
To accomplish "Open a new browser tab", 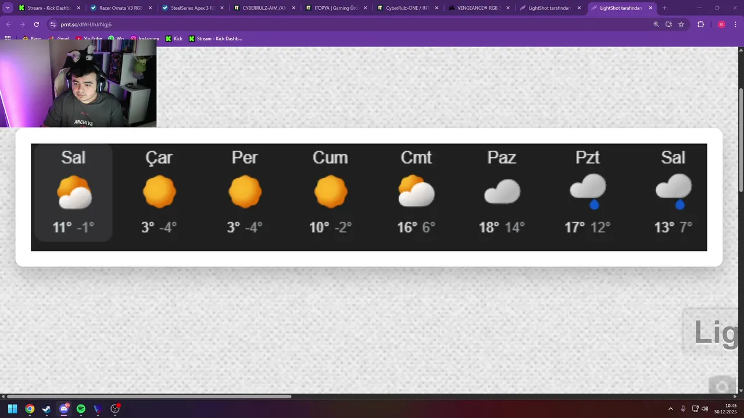I will pos(664,8).
